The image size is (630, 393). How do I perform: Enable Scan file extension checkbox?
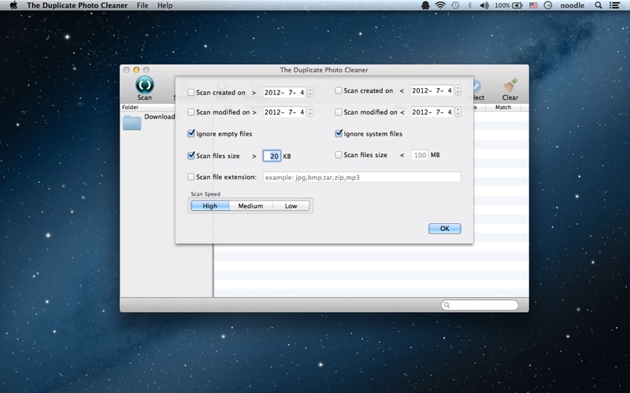click(x=191, y=177)
